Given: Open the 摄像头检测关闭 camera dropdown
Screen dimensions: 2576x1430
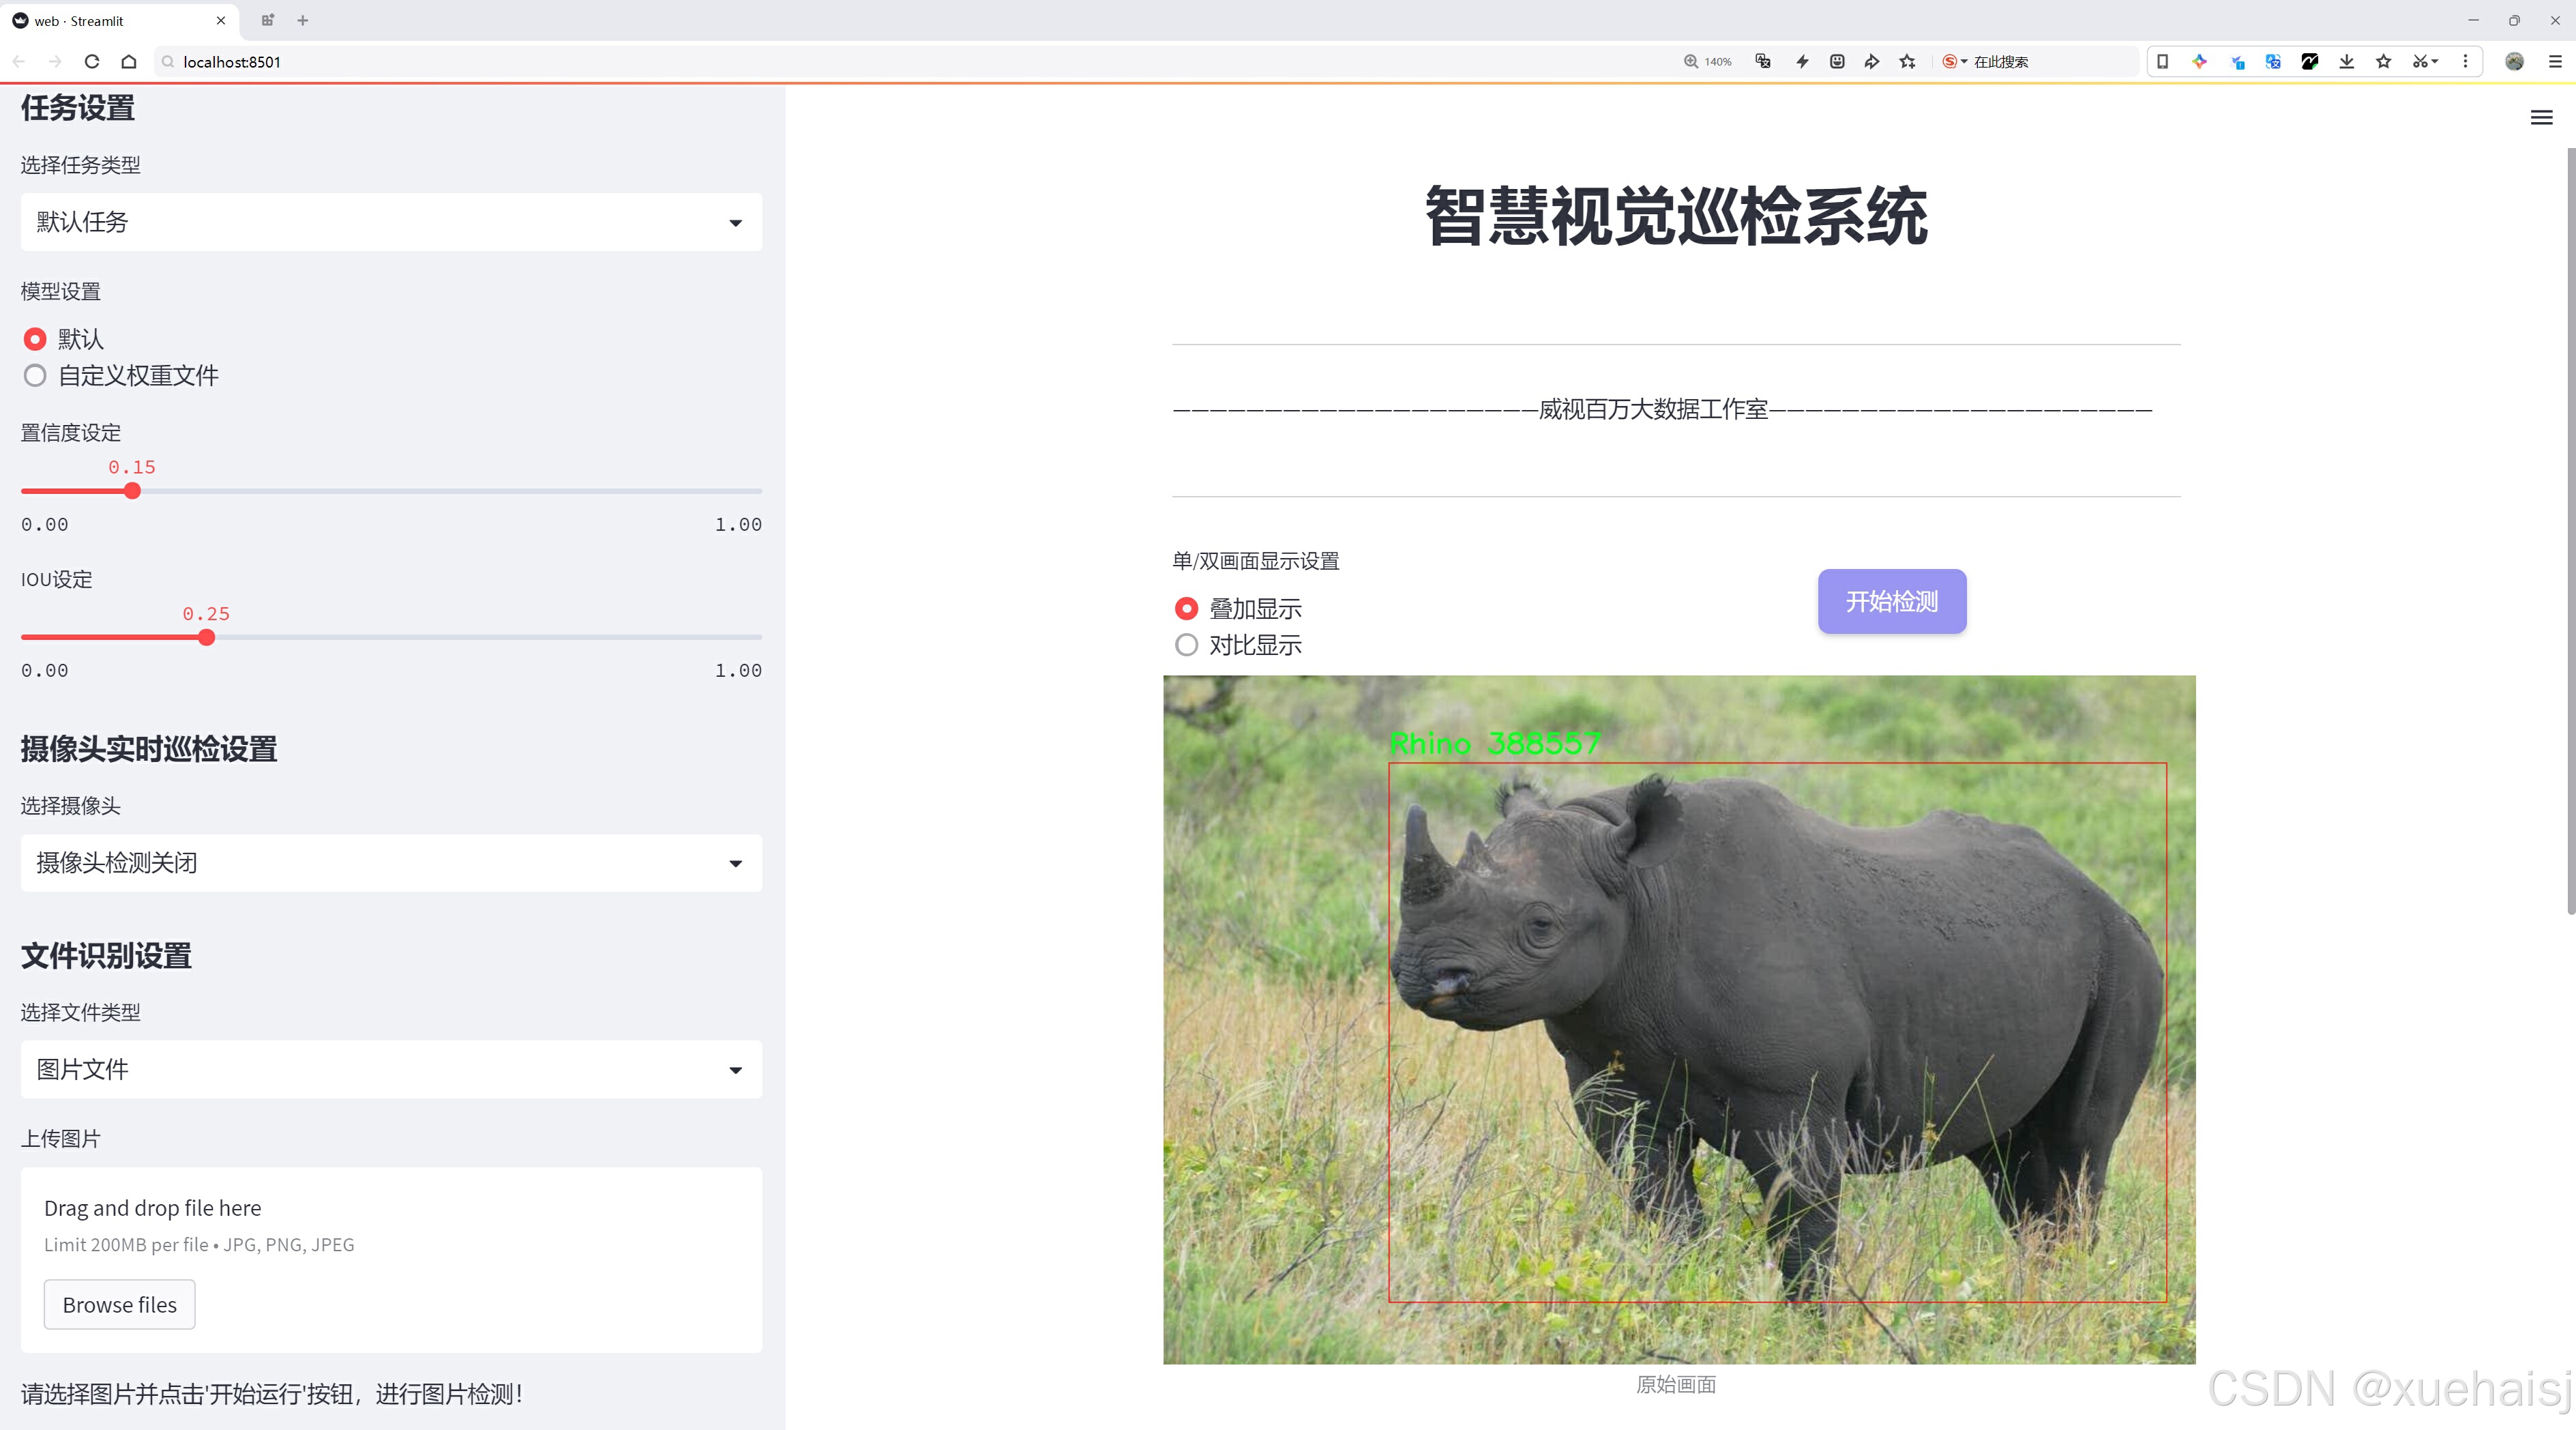Looking at the screenshot, I should click(391, 863).
